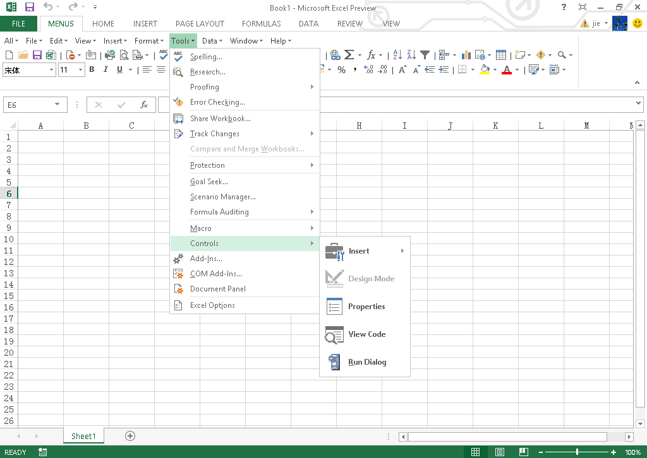Click the email attachment paperclip icon
Screen dimensions: 647x458
click(x=91, y=55)
